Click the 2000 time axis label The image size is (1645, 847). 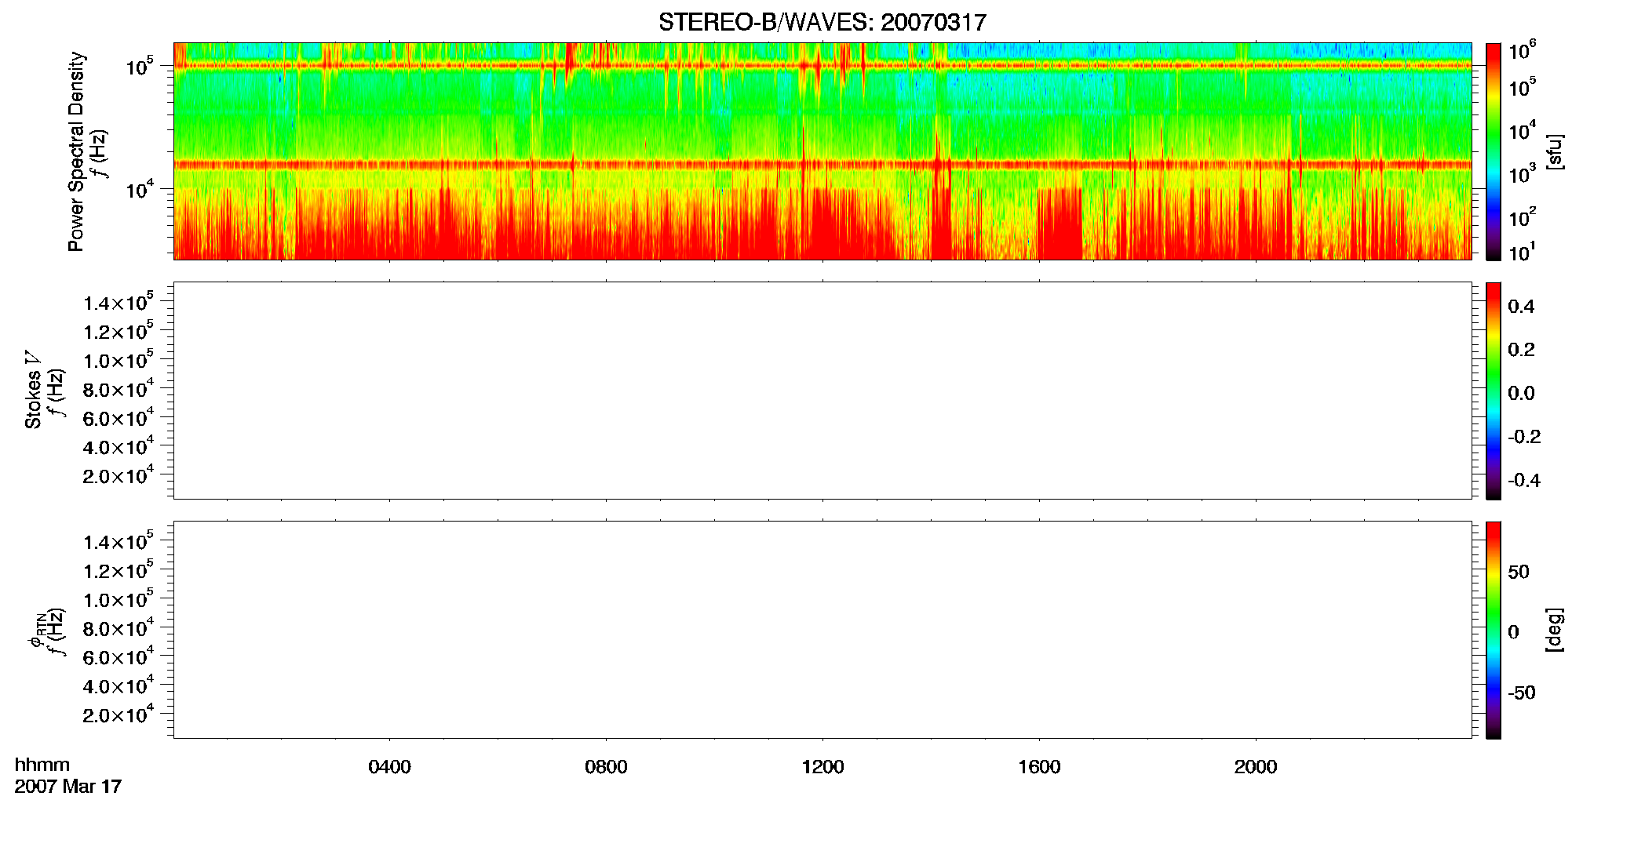coord(1256,767)
